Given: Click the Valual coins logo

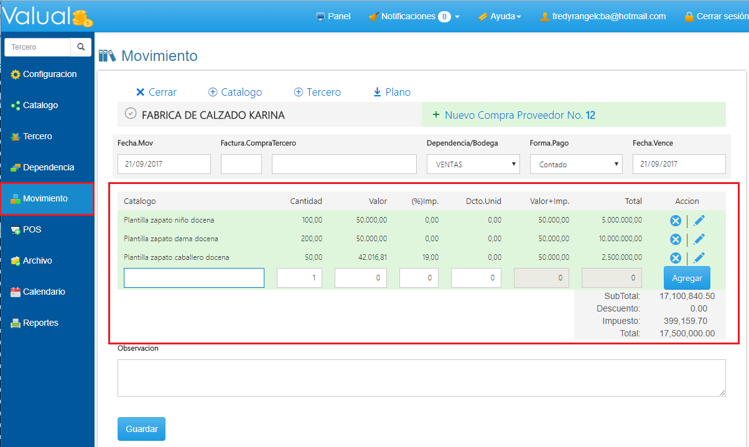Looking at the screenshot, I should (82, 18).
